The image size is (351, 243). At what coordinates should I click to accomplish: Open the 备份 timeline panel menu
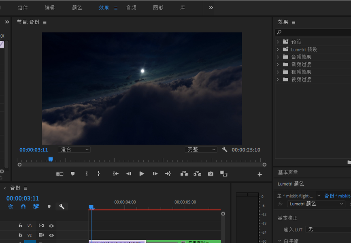pyautogui.click(x=26, y=188)
